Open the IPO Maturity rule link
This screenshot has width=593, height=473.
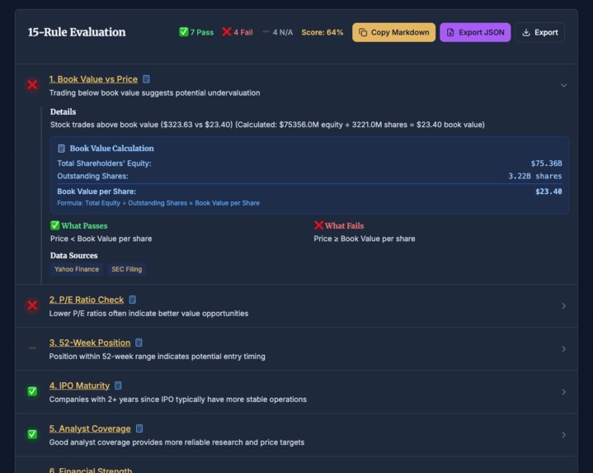coord(79,385)
